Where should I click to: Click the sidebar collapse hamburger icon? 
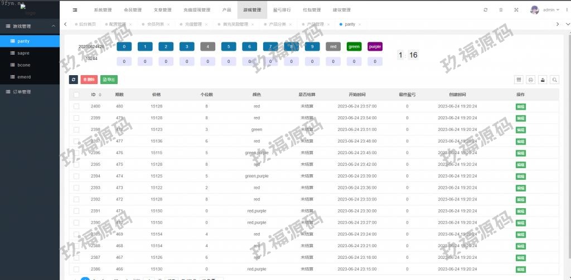click(x=75, y=10)
